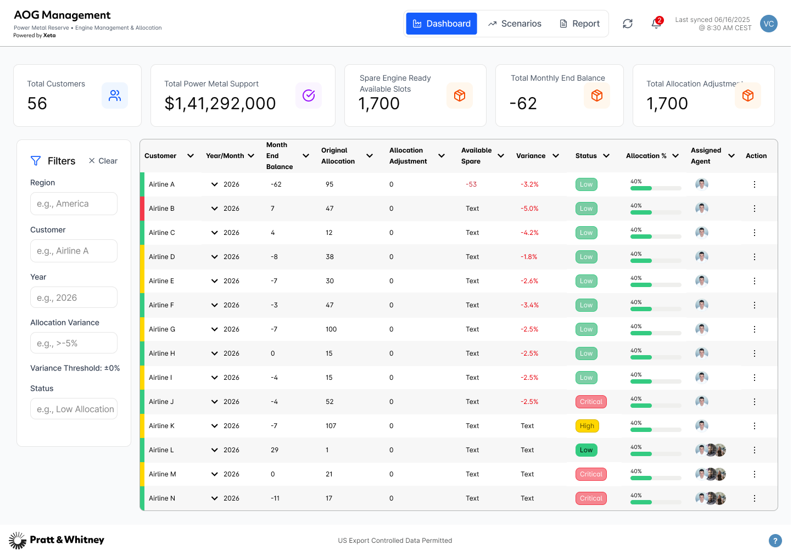
Task: Open the action menu for Airline J
Action: [755, 402]
